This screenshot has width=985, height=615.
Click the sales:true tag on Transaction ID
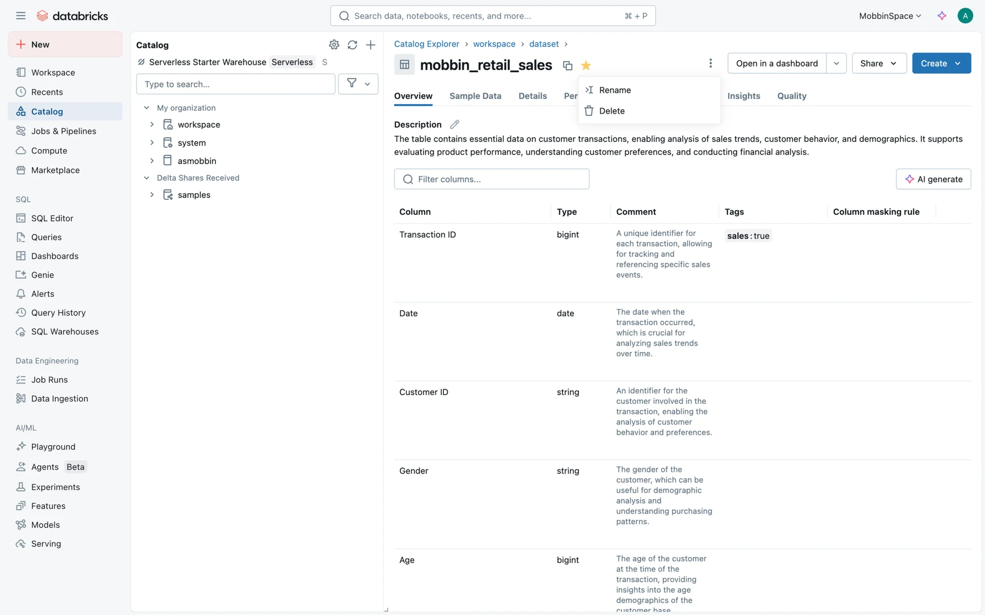coord(748,236)
